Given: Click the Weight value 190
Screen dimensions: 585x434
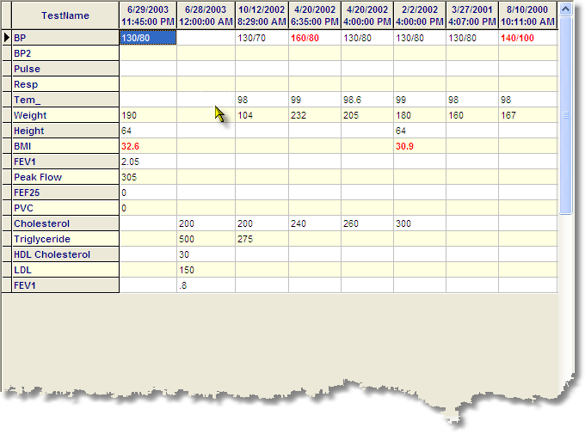Looking at the screenshot, I should pyautogui.click(x=129, y=115).
